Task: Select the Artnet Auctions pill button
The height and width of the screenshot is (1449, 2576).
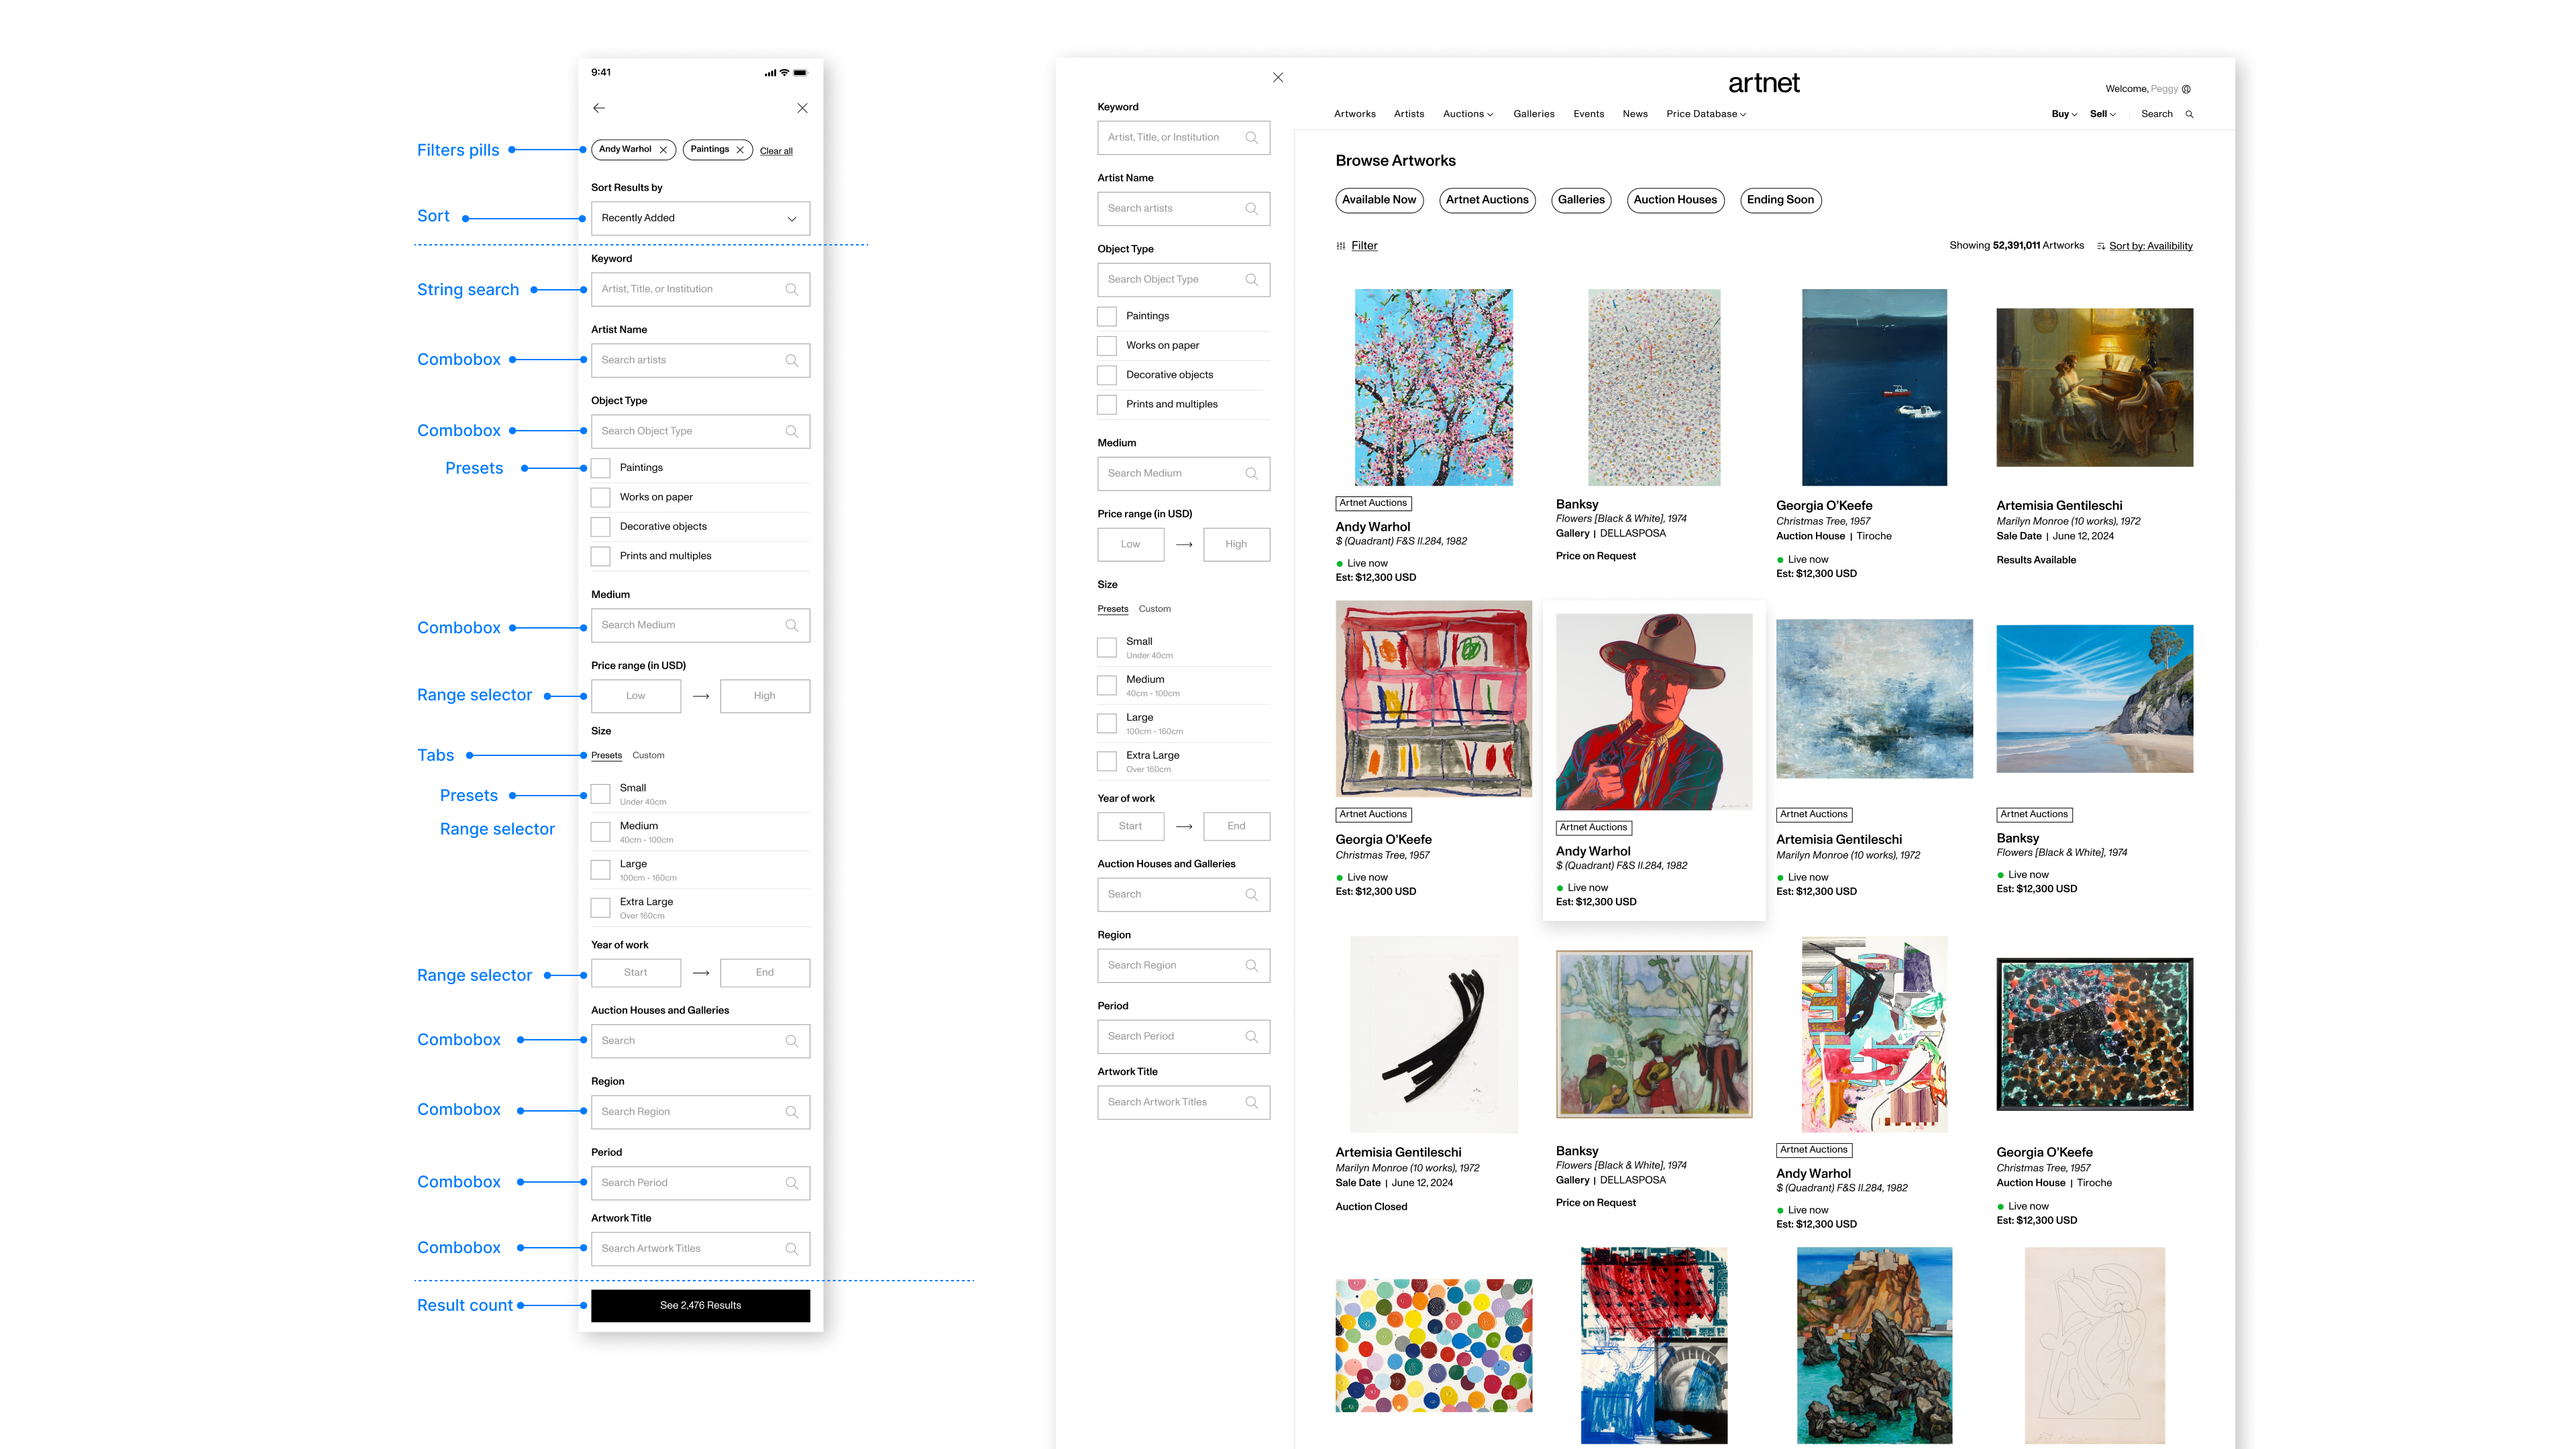Action: (x=1487, y=200)
